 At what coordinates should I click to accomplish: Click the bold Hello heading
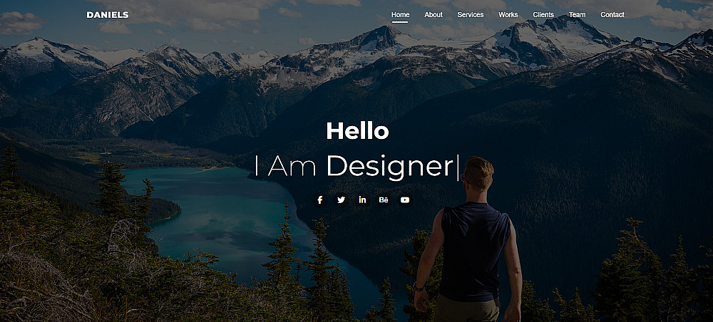pos(357,131)
